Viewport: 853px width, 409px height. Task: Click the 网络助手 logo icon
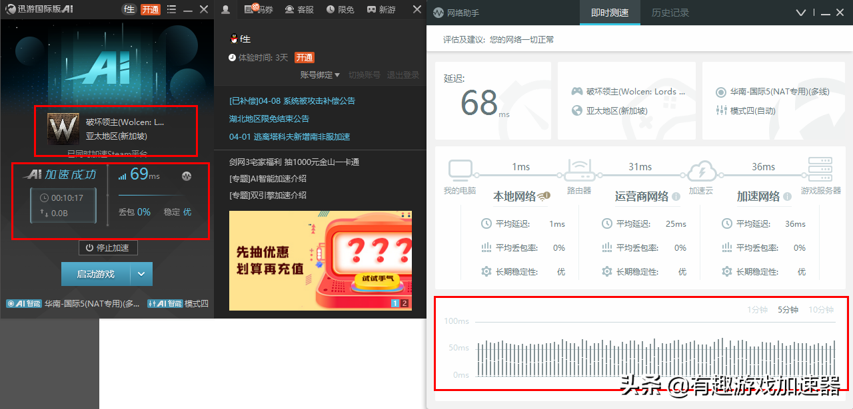(x=438, y=13)
